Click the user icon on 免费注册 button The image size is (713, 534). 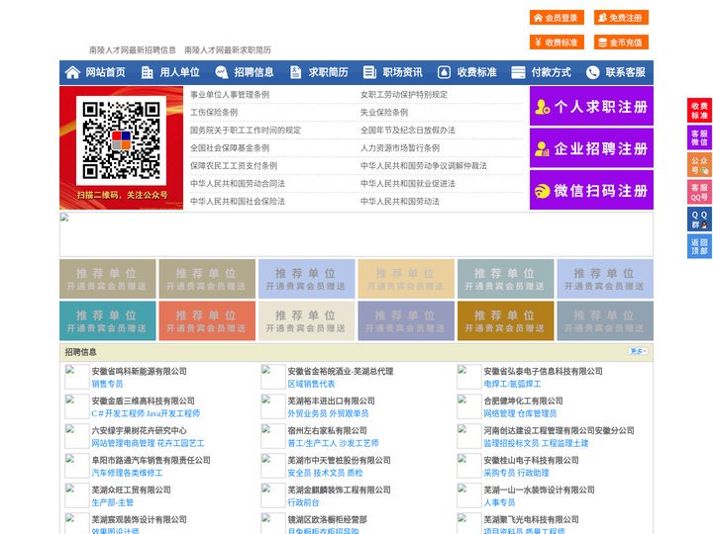coord(602,18)
